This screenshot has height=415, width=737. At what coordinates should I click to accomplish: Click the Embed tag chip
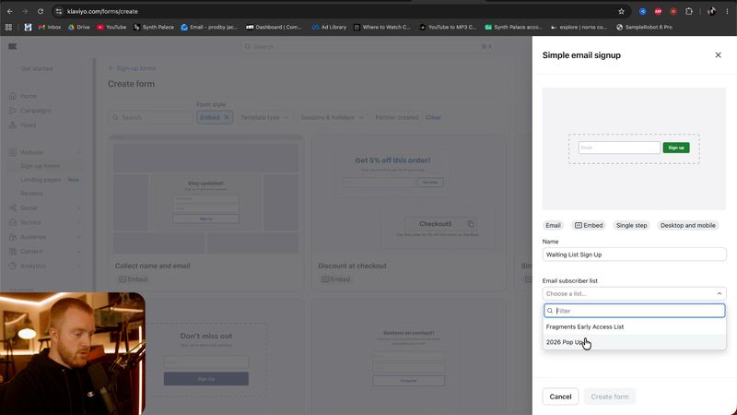click(x=589, y=225)
